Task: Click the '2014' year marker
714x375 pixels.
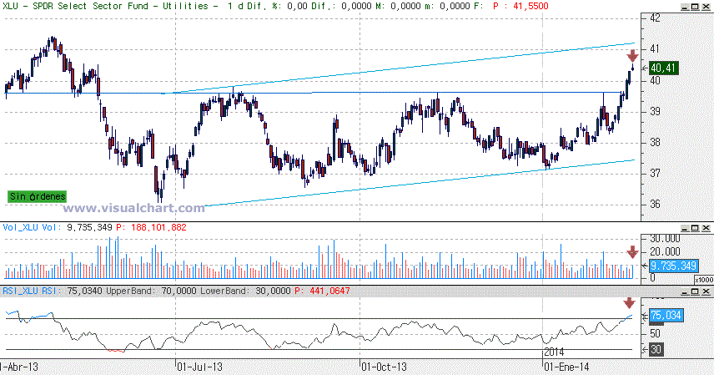Action: [554, 352]
